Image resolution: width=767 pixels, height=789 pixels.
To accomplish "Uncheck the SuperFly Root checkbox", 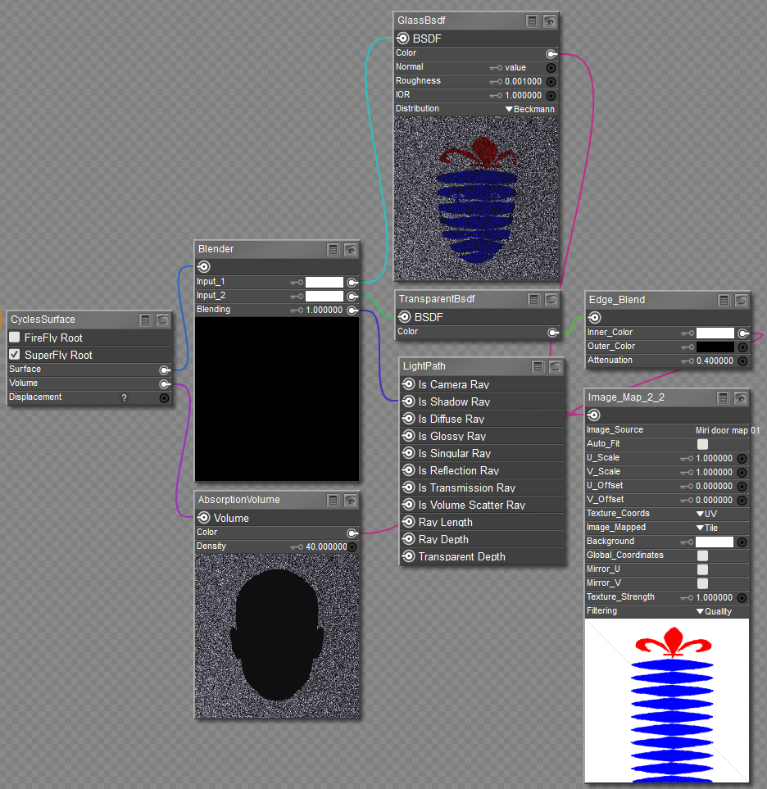I will click(x=14, y=355).
